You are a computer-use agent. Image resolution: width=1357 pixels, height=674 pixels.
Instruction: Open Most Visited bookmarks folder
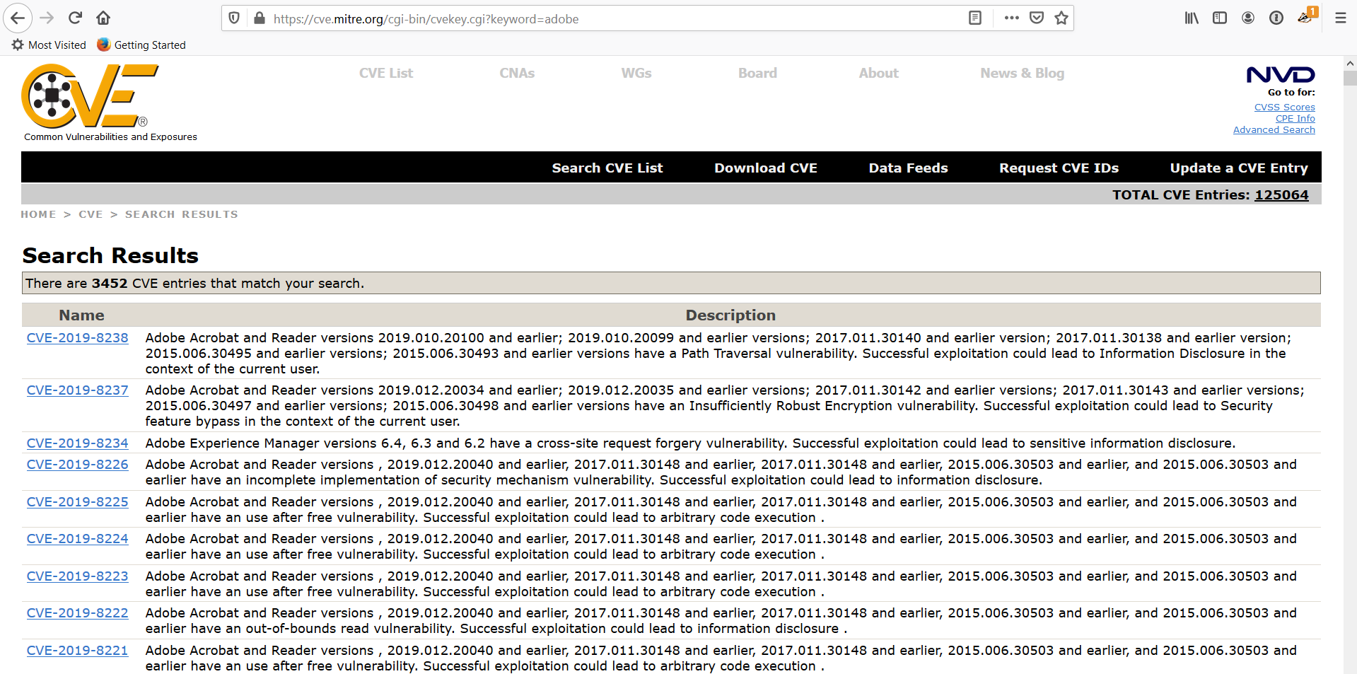coord(49,45)
